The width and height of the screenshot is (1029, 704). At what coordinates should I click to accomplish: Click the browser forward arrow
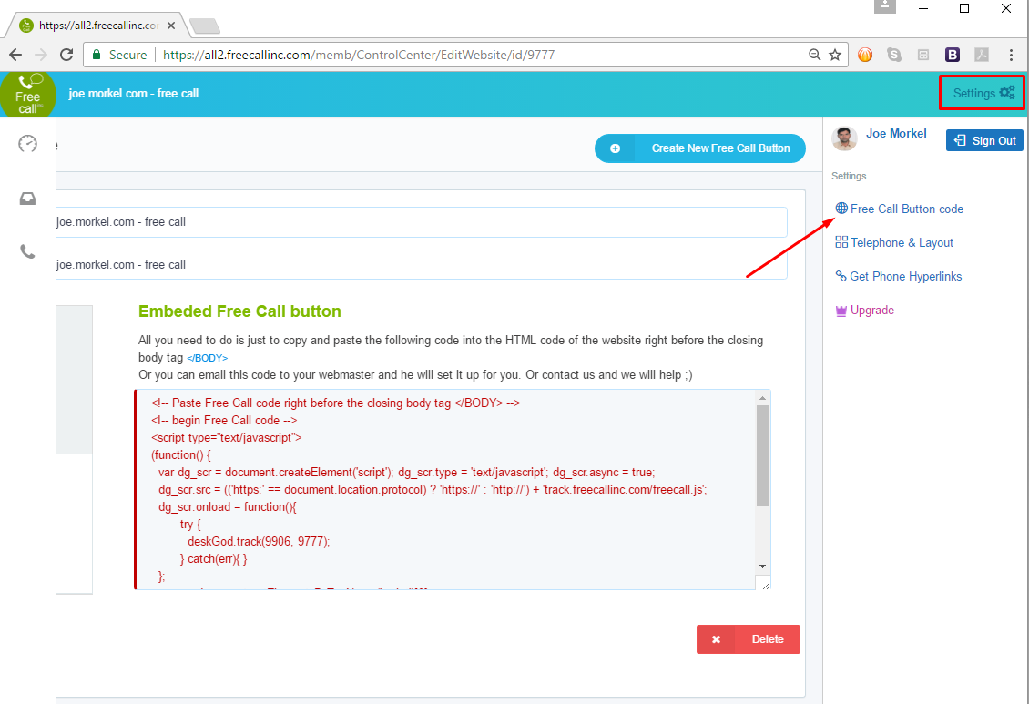coord(41,56)
